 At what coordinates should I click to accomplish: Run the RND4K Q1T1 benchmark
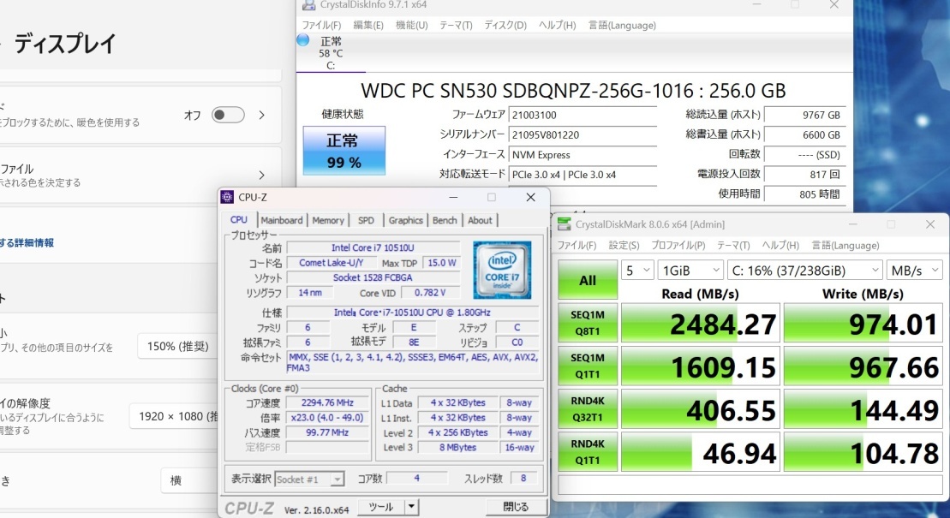(588, 452)
